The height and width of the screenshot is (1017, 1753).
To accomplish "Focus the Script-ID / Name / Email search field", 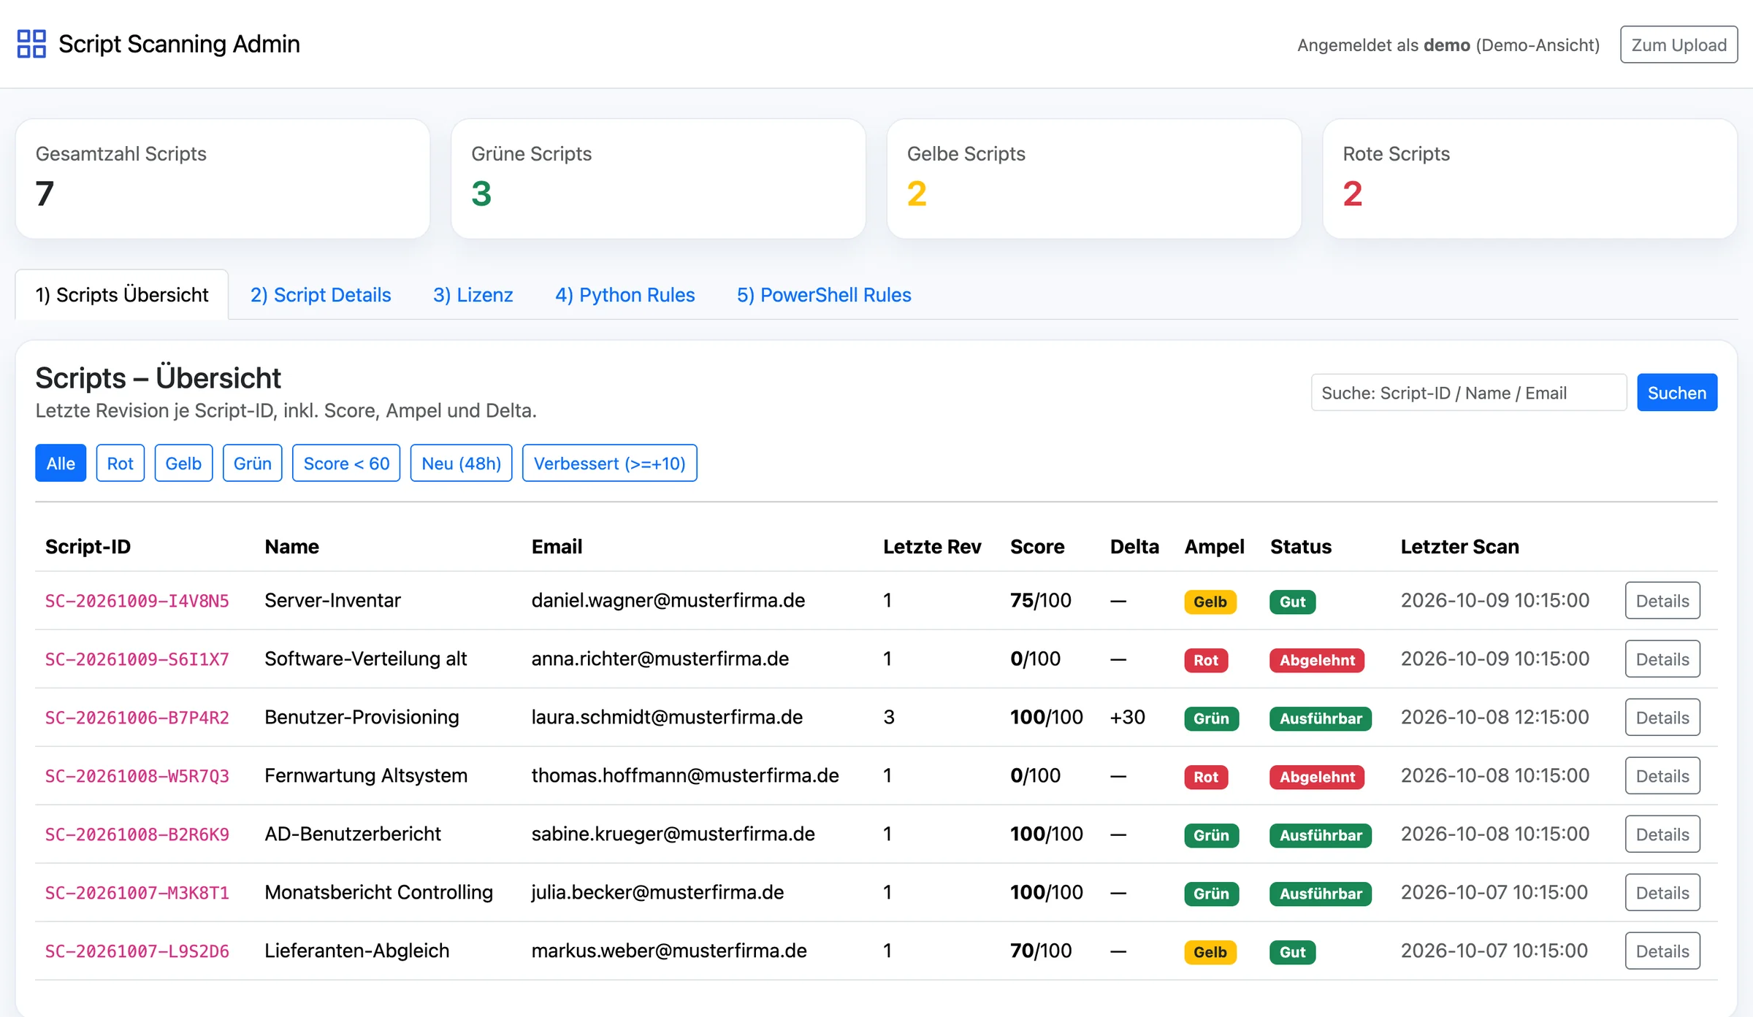I will pos(1468,393).
